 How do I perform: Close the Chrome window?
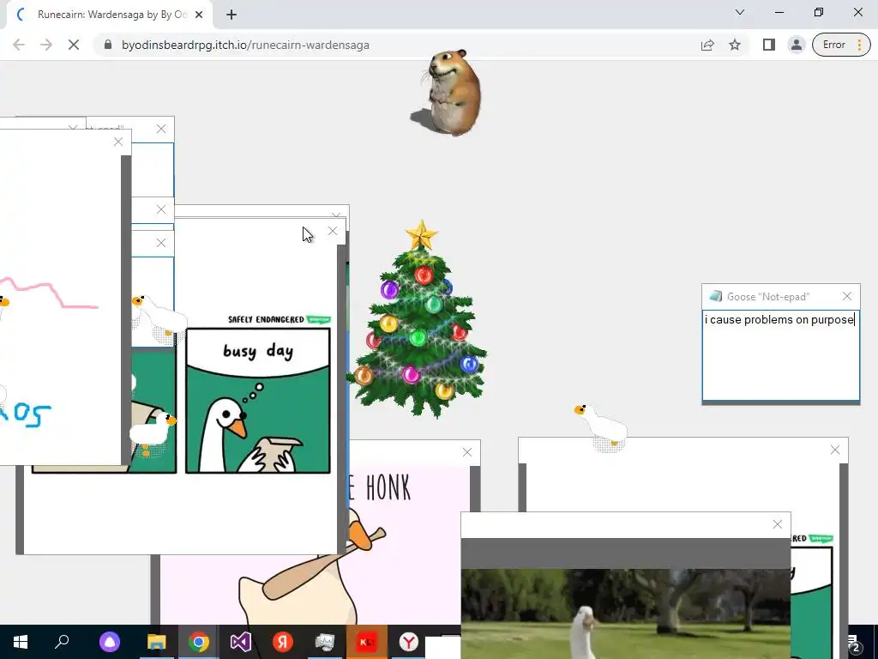pos(857,12)
